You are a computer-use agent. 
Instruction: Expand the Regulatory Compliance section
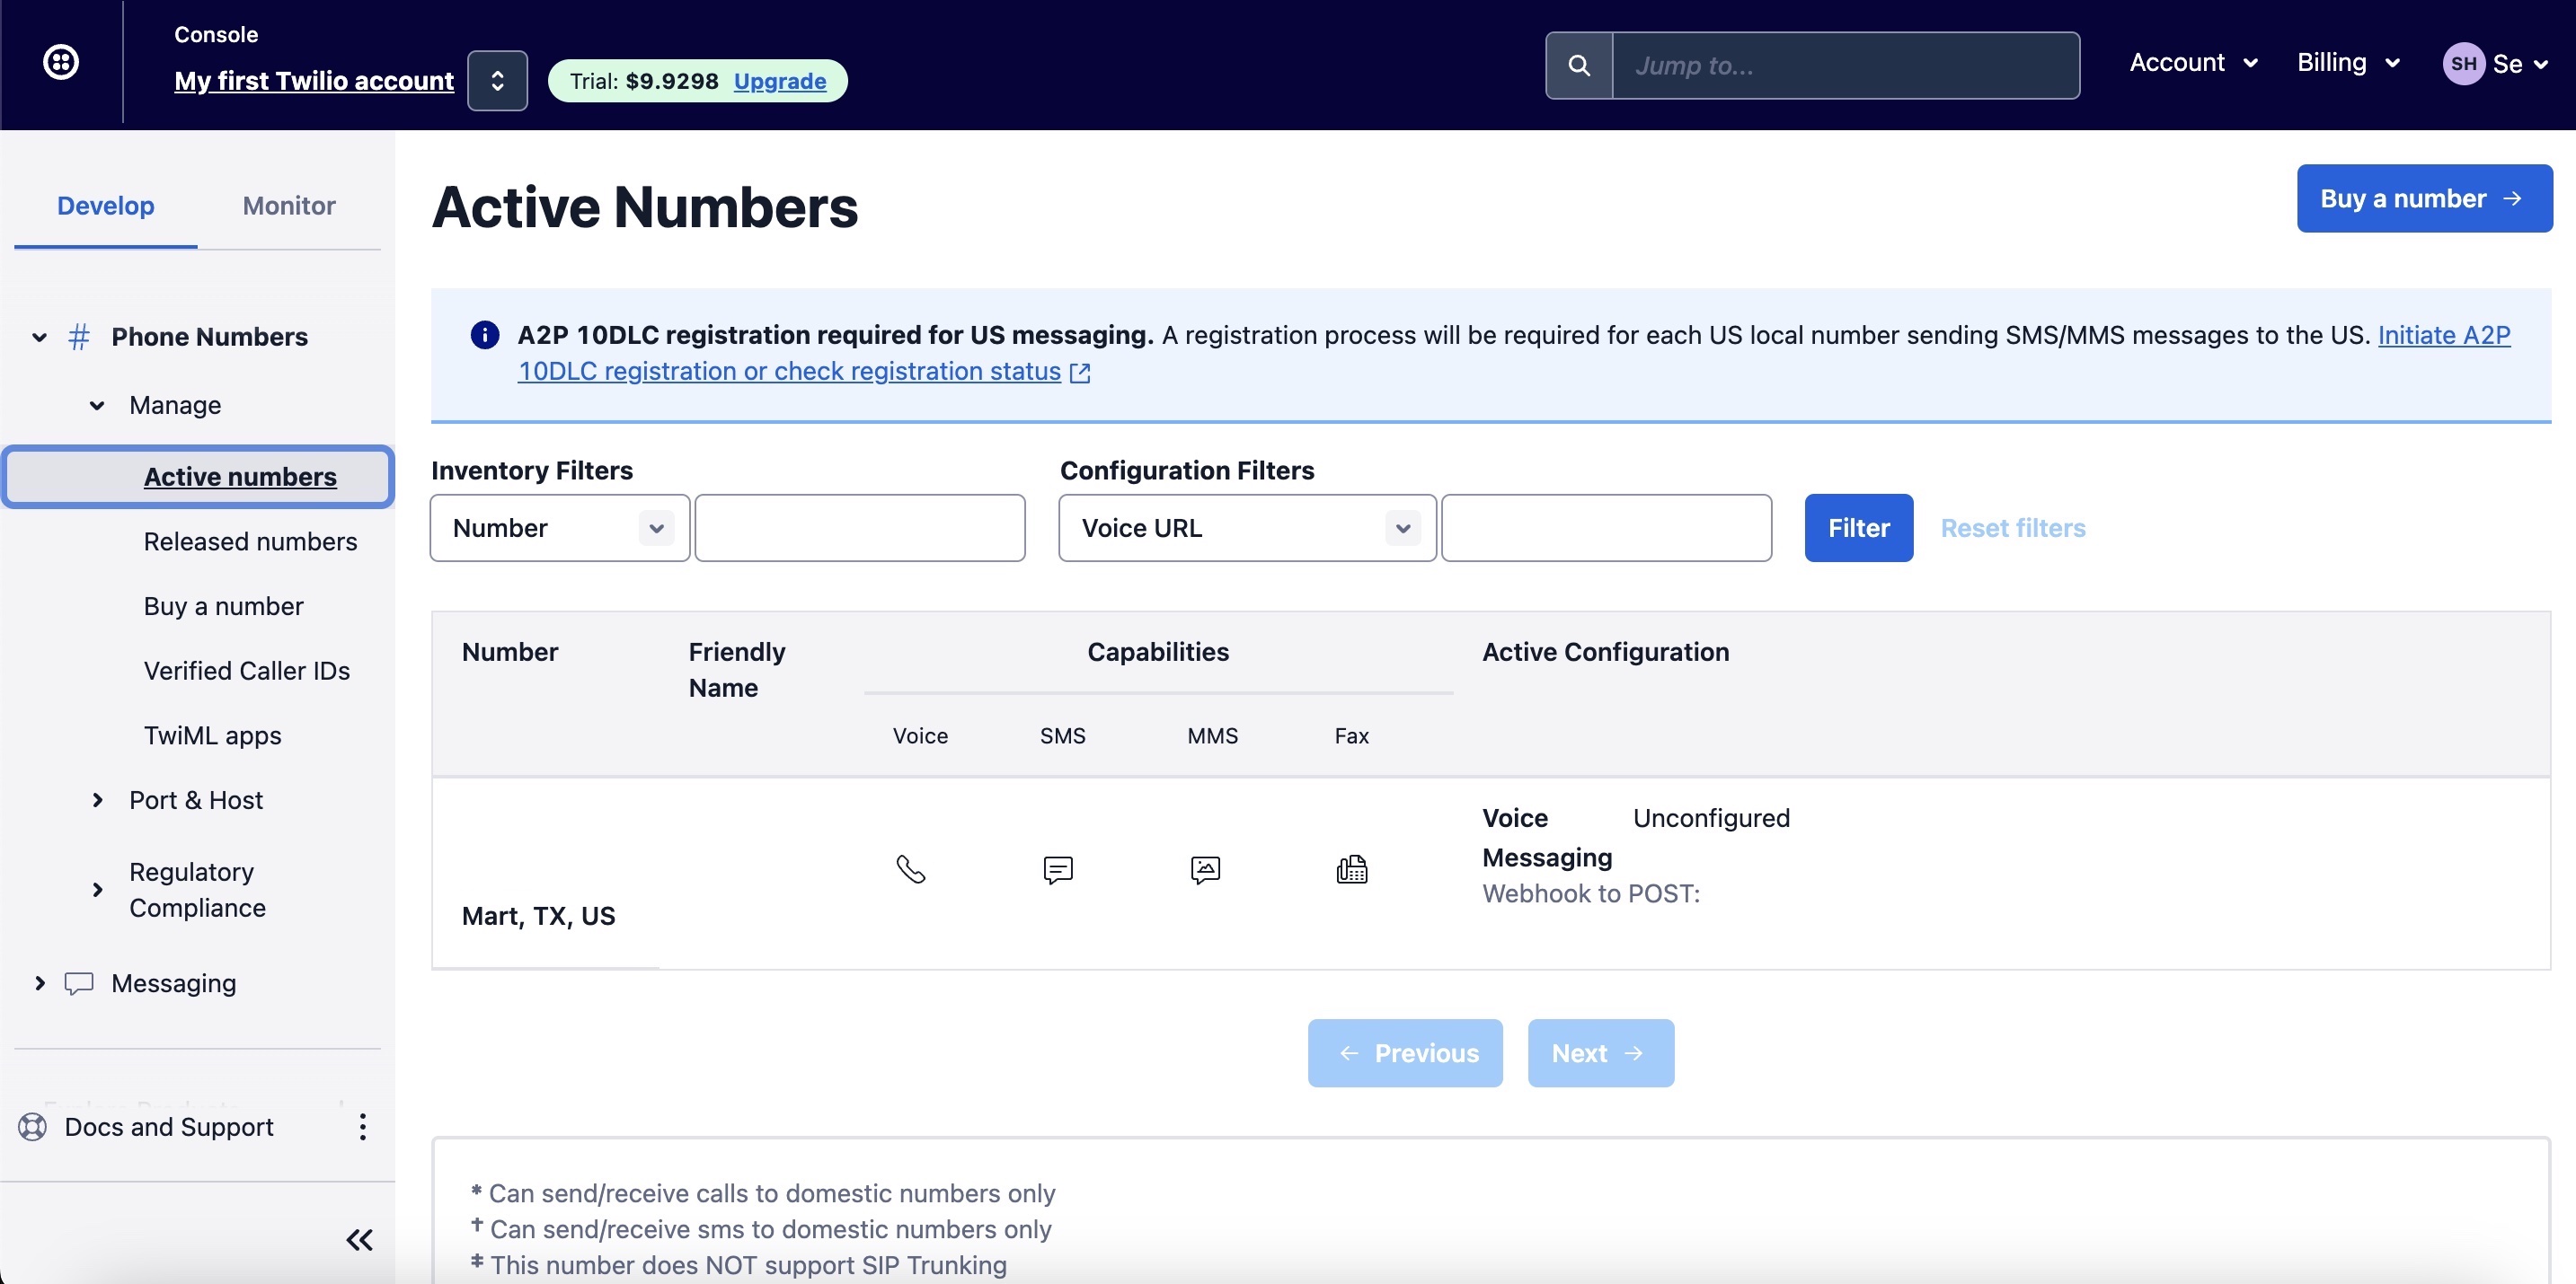[97, 889]
